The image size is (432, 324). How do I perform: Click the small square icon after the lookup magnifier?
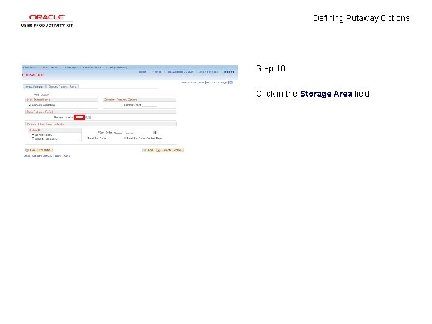[90, 118]
